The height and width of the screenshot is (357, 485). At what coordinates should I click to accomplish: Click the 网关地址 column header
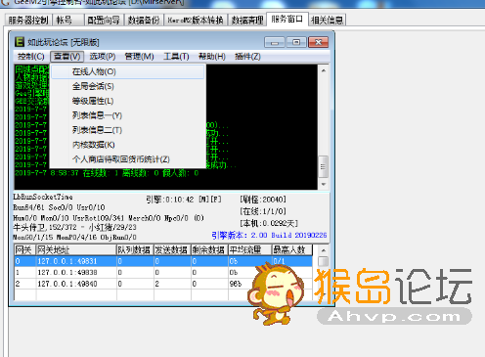(x=76, y=250)
